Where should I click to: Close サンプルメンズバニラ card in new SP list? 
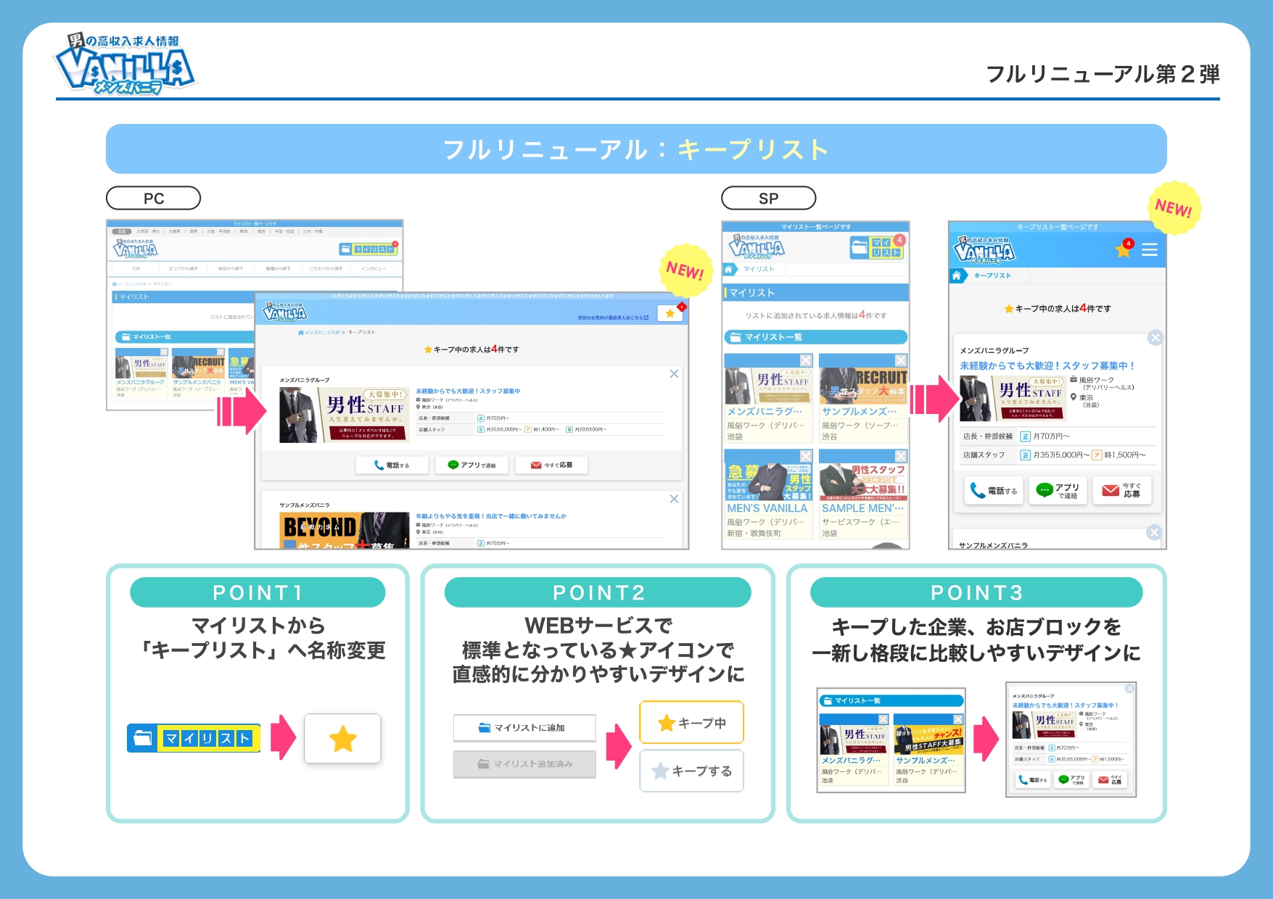point(1154,533)
